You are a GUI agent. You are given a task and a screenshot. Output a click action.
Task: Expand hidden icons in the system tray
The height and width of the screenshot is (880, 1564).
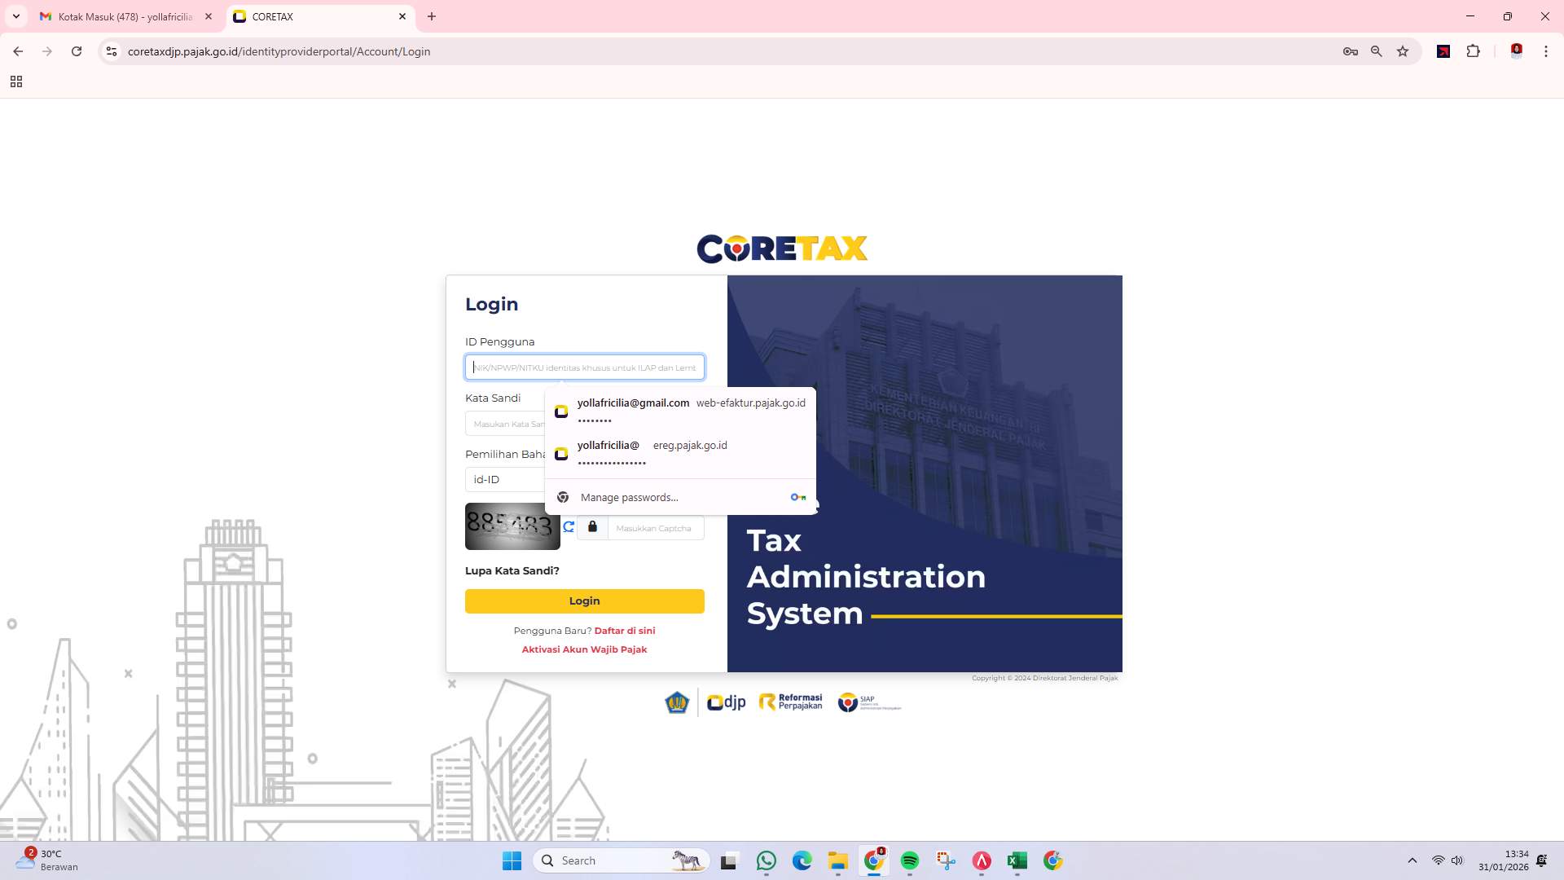(x=1412, y=860)
